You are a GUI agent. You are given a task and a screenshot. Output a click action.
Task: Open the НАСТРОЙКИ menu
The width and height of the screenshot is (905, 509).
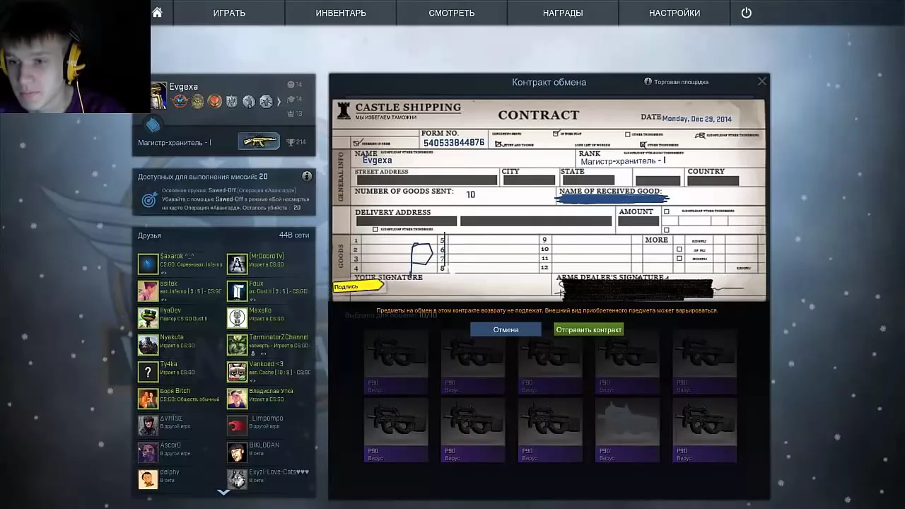coord(675,13)
